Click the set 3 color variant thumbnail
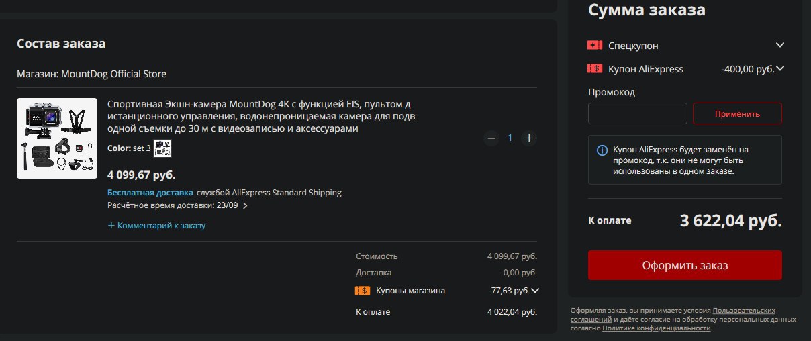Image resolution: width=811 pixels, height=341 pixels. 162,148
